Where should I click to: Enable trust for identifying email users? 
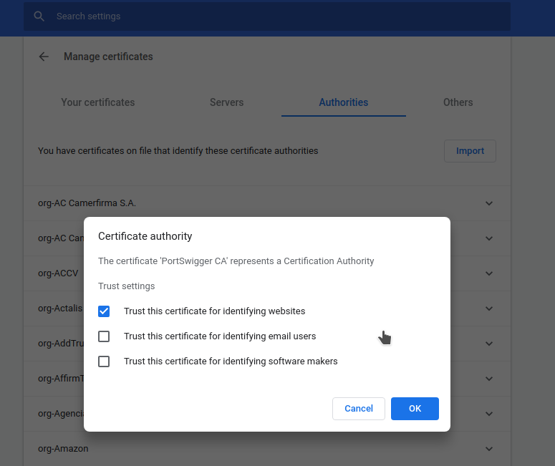point(104,336)
